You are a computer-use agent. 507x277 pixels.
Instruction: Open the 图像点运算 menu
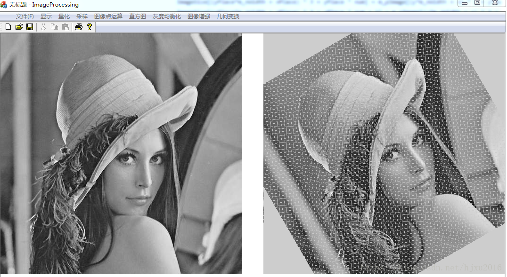tap(108, 16)
